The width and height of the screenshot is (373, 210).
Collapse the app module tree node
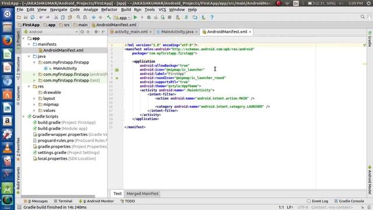click(23, 38)
